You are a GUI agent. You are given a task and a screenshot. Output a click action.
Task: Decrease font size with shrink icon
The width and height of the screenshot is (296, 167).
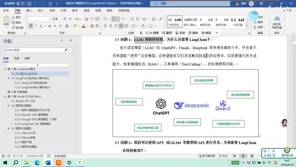point(70,19)
